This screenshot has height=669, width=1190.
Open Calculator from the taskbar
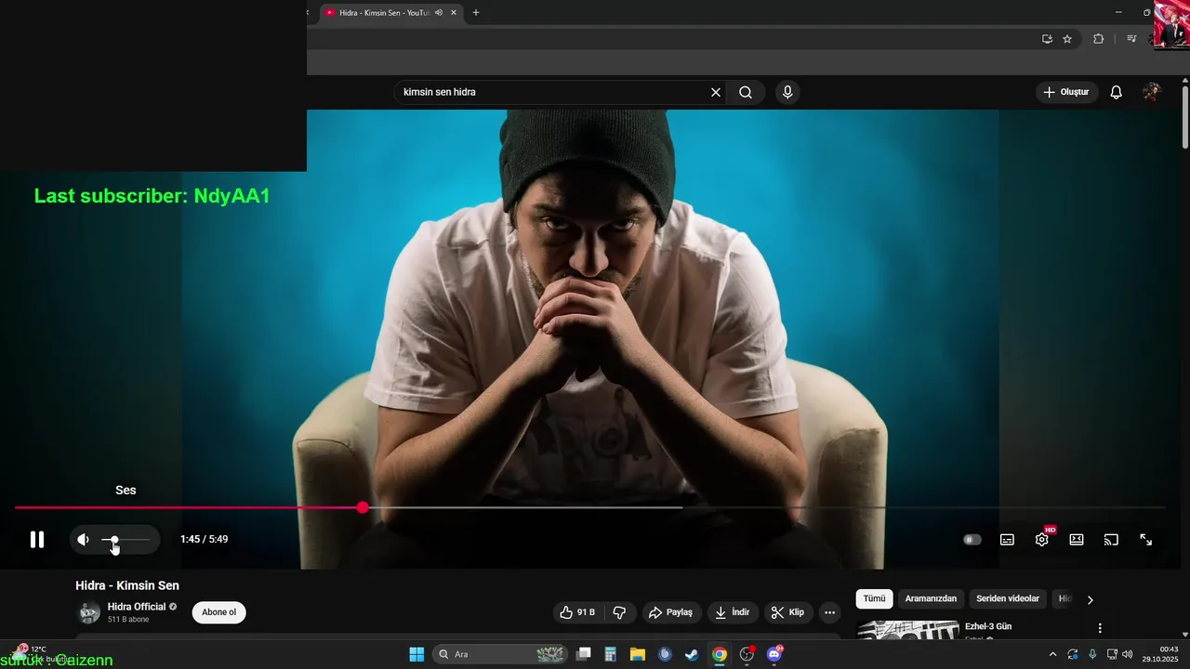coord(611,654)
